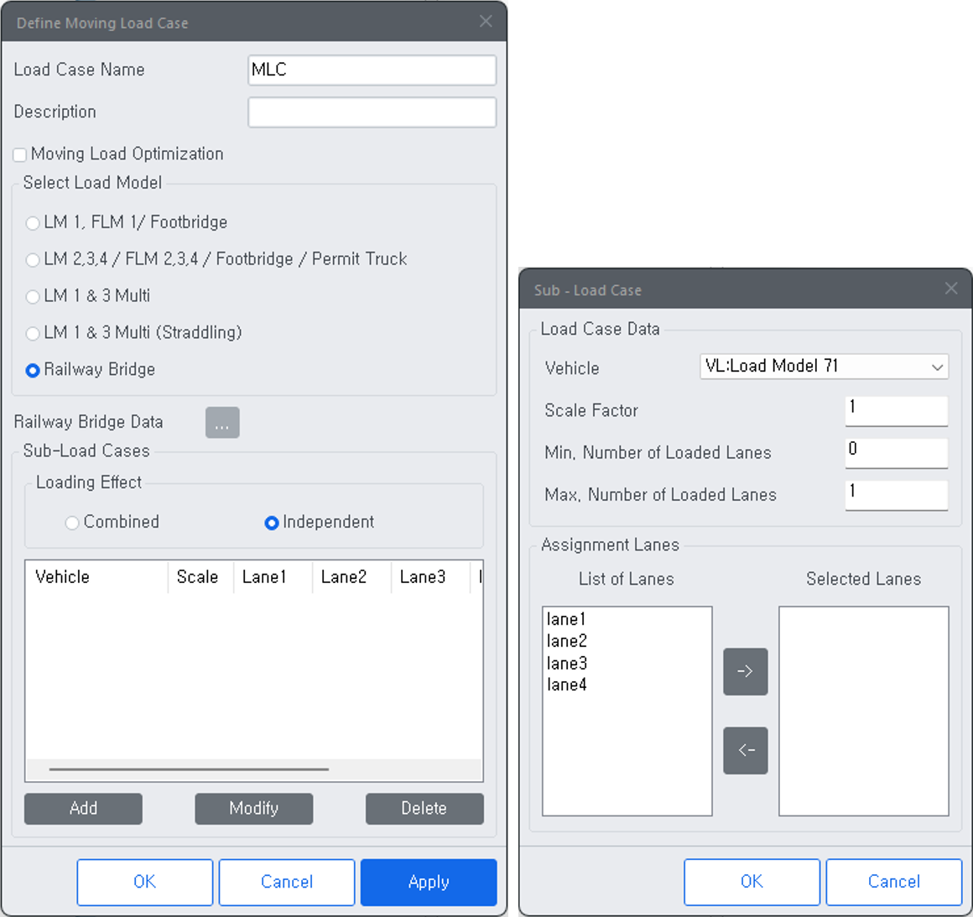This screenshot has width=973, height=917.
Task: Click the Lane1 column header
Action: [x=273, y=577]
